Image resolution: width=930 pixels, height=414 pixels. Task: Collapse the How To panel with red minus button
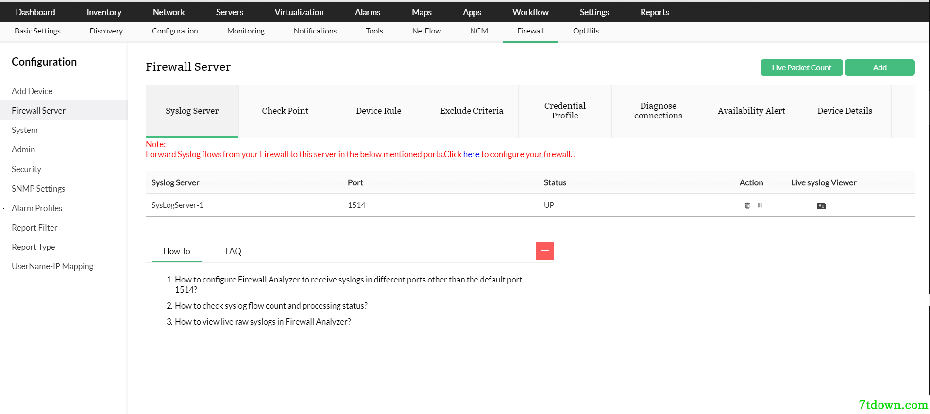(545, 251)
